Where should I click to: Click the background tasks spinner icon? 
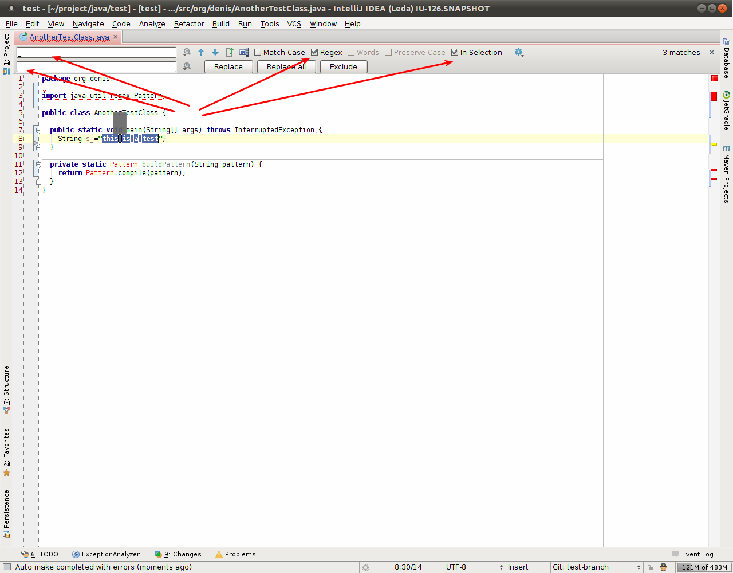[365, 567]
